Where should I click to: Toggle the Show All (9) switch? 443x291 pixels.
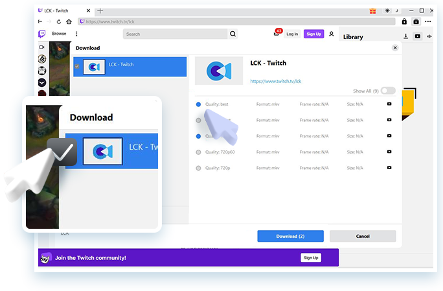pyautogui.click(x=388, y=91)
